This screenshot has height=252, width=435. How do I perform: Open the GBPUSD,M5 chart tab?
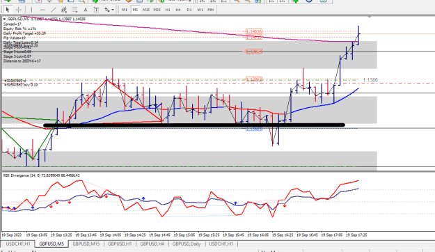[x=52, y=244]
